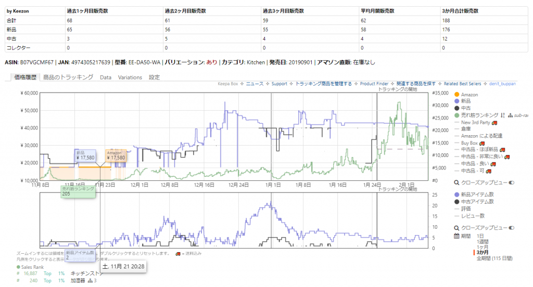Click the sub-rank hierarchy icon
The width and height of the screenshot is (533, 287).
510,115
